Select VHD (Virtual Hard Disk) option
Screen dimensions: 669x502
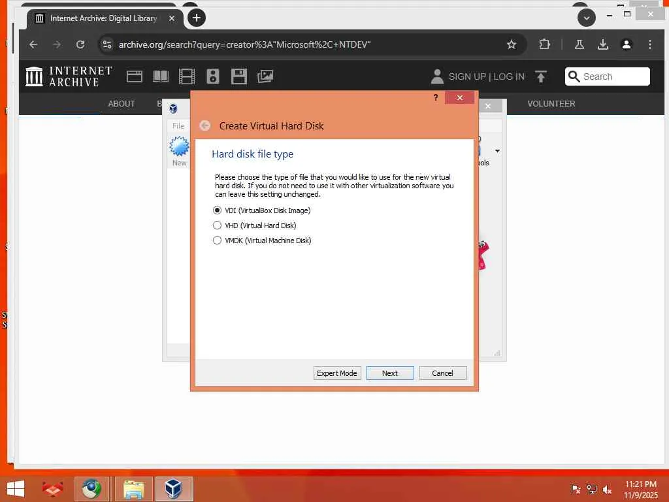(x=254, y=226)
